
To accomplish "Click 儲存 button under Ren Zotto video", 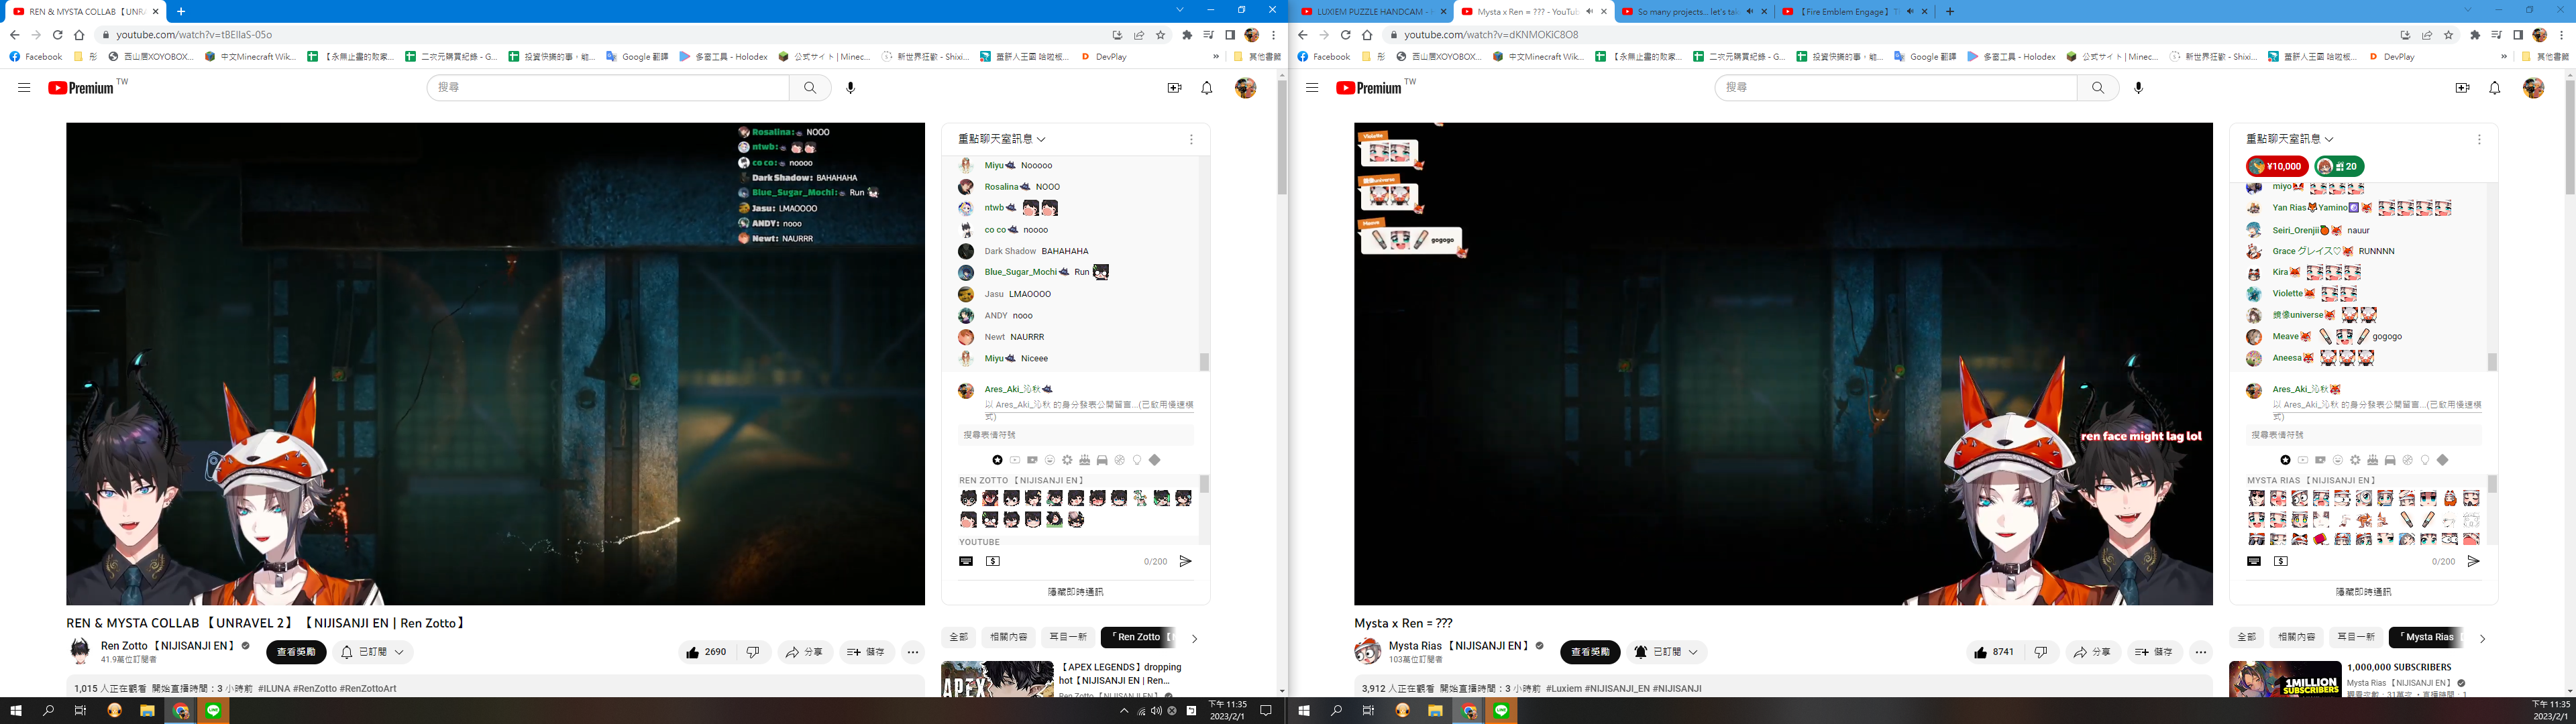I will tap(867, 652).
